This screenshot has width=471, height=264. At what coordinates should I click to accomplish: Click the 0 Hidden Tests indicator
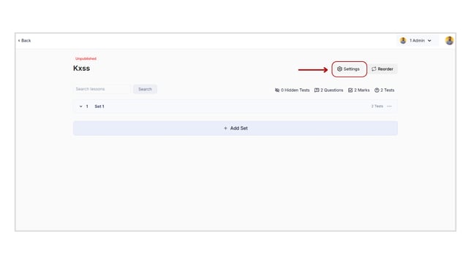(292, 90)
